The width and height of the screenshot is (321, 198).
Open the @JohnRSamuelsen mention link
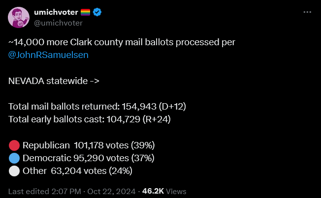coord(48,55)
